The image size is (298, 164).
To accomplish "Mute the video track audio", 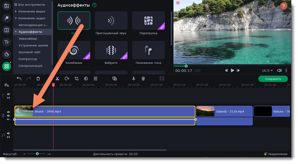I will [x=9, y=115].
